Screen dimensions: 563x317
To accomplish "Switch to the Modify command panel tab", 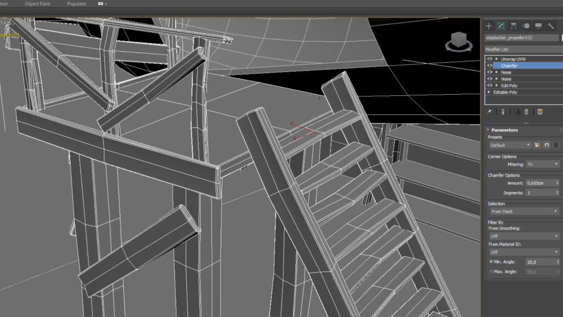I will tap(501, 26).
